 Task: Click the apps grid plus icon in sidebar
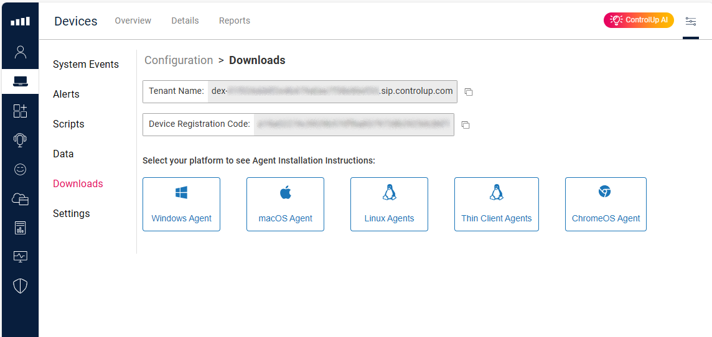click(x=20, y=111)
